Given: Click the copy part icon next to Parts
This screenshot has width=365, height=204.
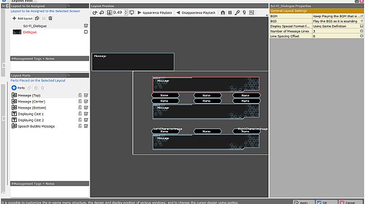Looking at the screenshot, I should [x=30, y=88].
